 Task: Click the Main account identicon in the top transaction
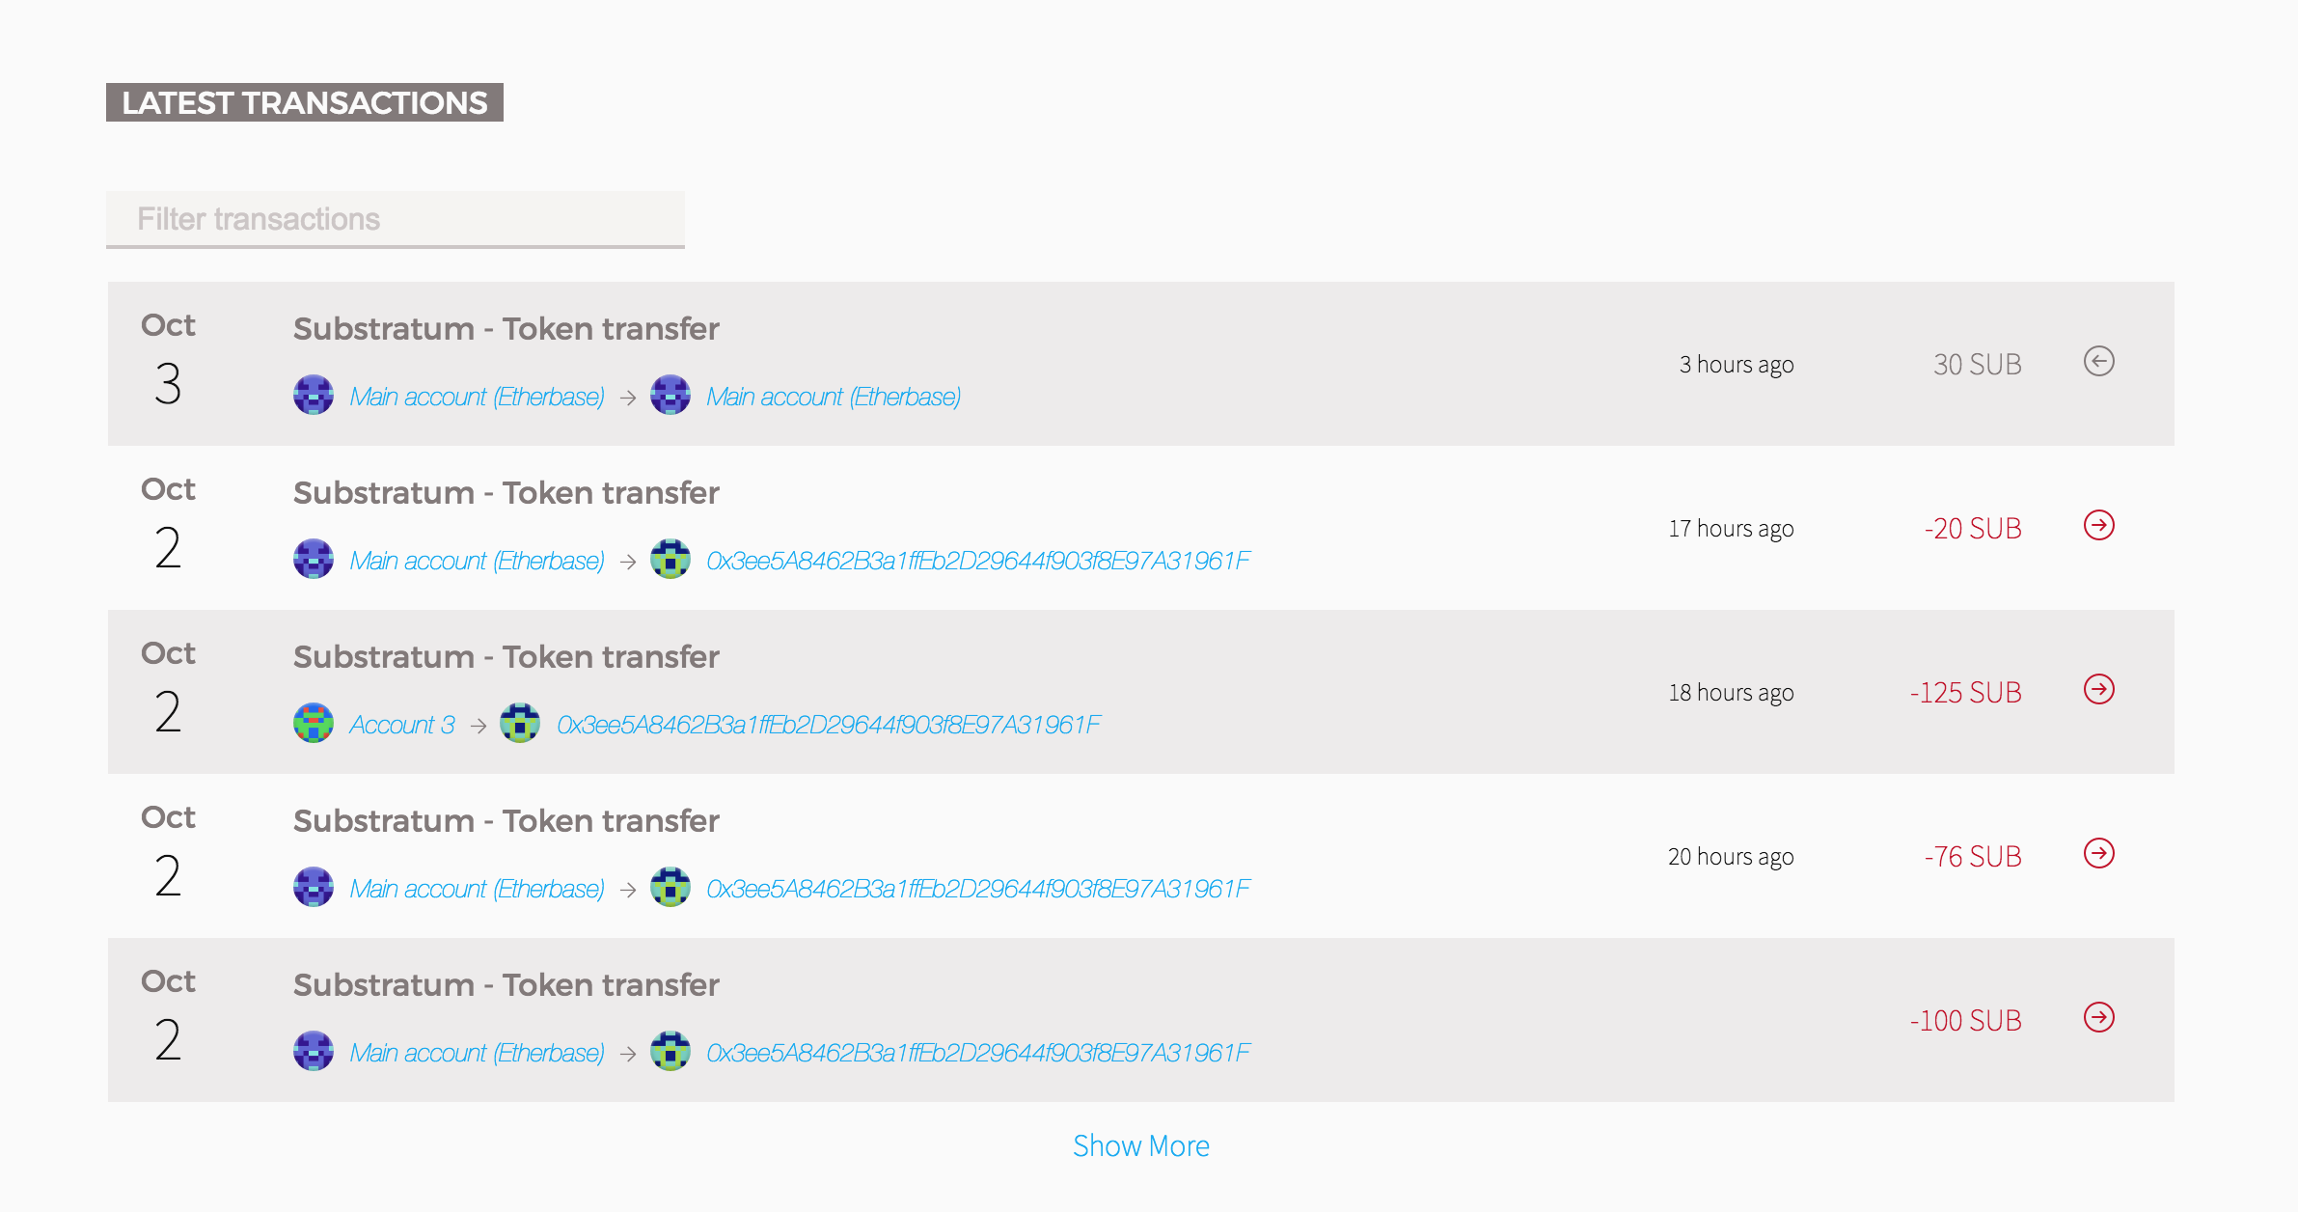[313, 395]
